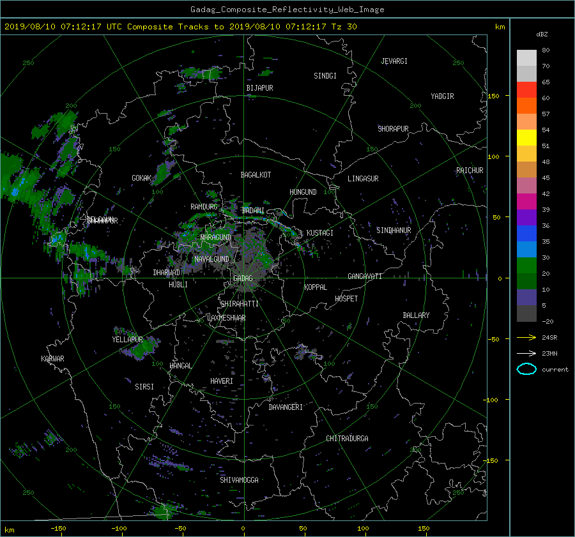Click the DAVANGERI city label

pyautogui.click(x=286, y=407)
